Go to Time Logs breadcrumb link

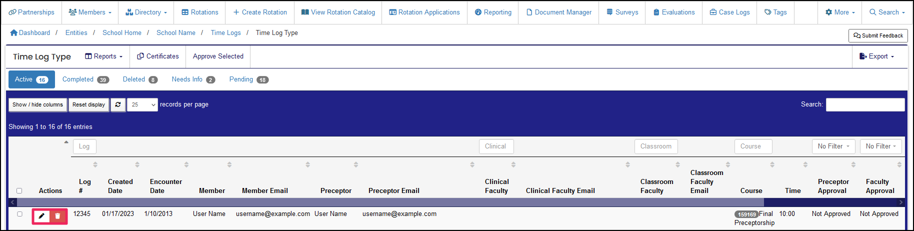click(x=225, y=32)
